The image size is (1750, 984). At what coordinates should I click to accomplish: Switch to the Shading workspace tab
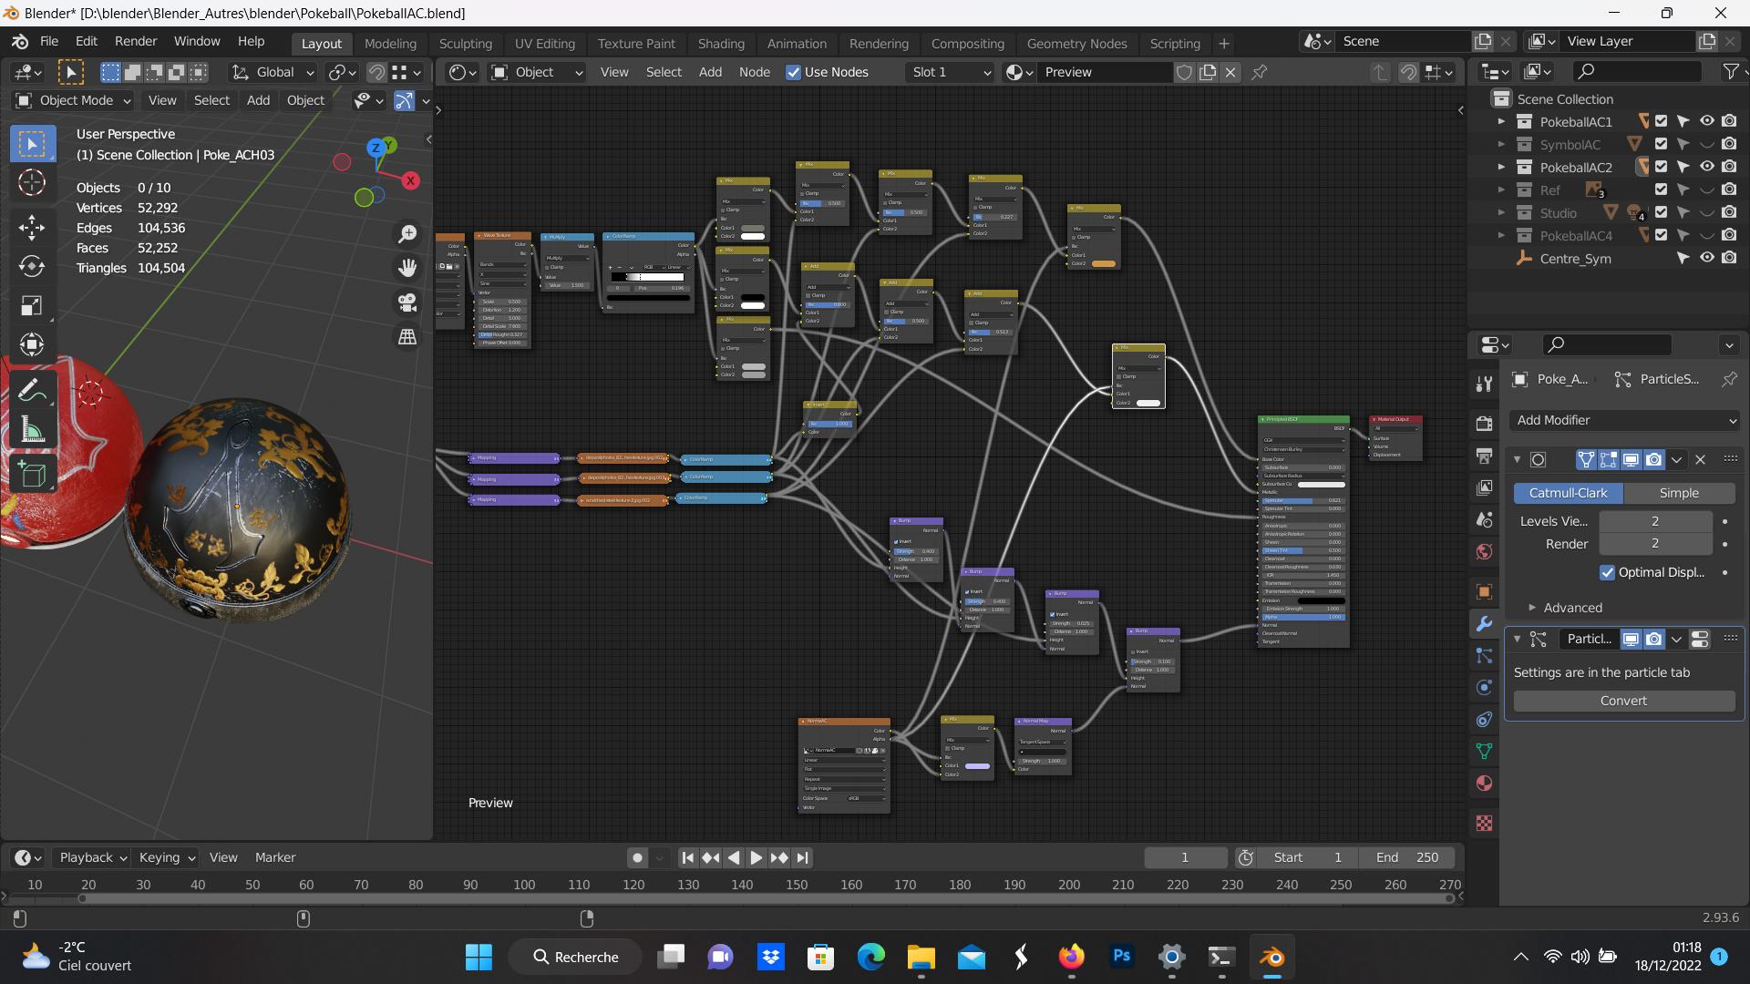click(721, 43)
